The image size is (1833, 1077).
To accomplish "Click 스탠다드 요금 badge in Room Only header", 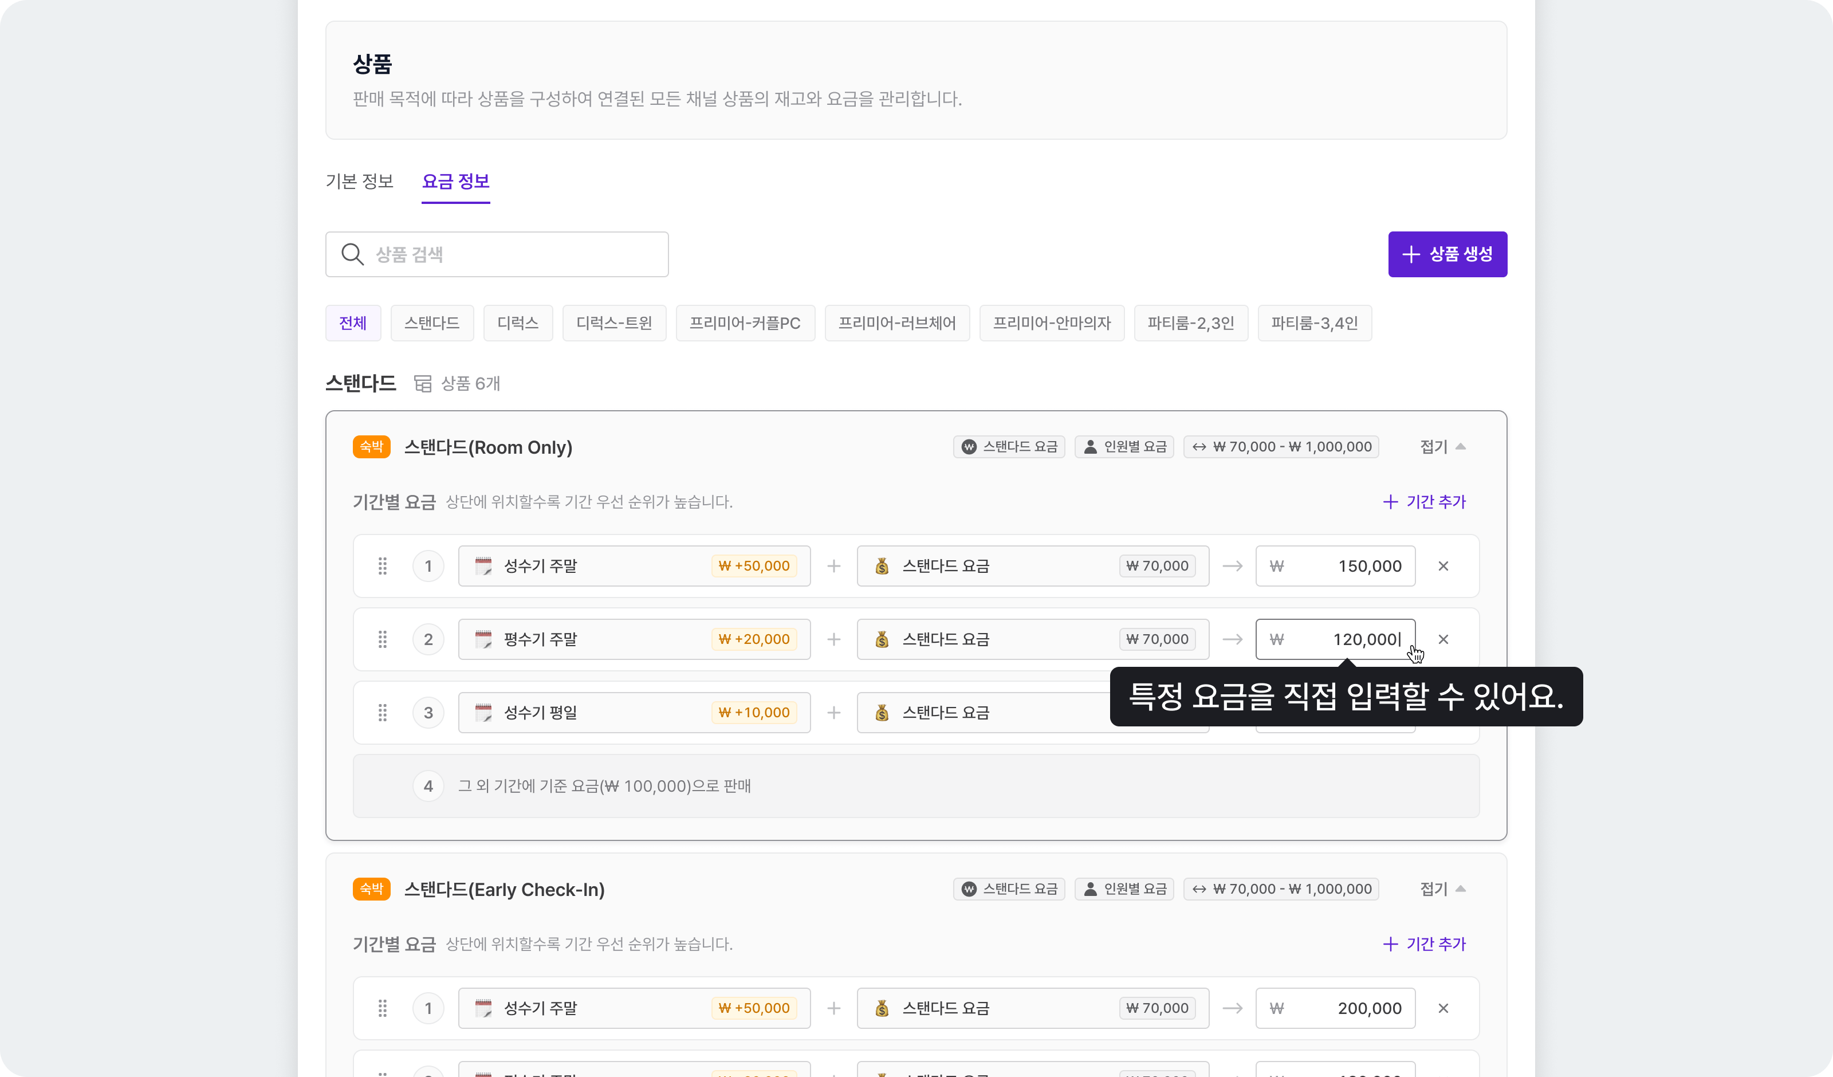I will (x=1009, y=447).
